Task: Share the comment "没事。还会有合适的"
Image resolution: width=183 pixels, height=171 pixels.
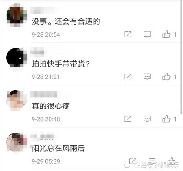Action: 128,34
